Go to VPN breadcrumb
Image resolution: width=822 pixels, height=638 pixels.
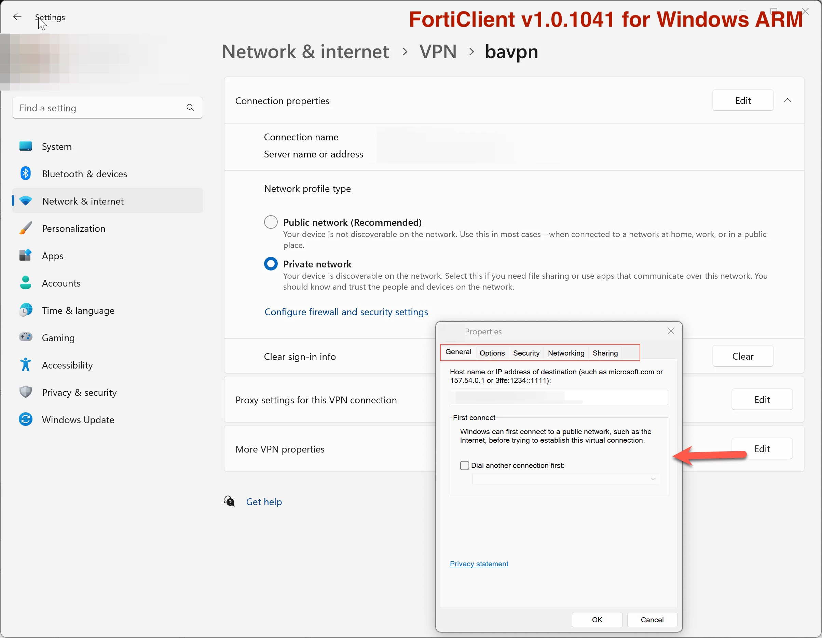438,52
